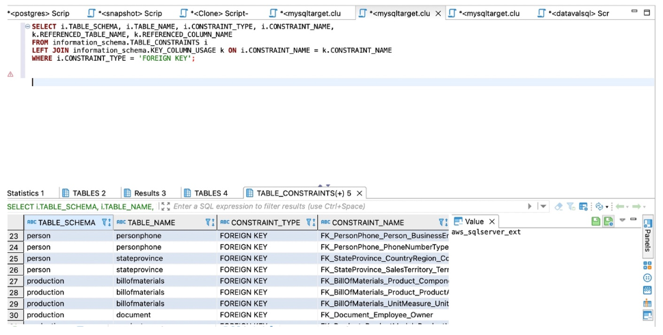Open the metadata panel circle icon
Image resolution: width=663 pixels, height=335 pixels.
(x=647, y=278)
